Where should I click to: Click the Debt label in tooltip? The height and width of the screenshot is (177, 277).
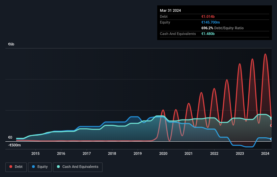pos(164,16)
